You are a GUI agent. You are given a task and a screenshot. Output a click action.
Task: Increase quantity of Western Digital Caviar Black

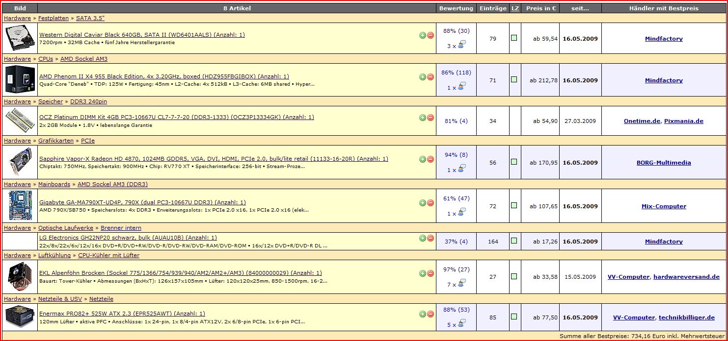pyautogui.click(x=422, y=35)
